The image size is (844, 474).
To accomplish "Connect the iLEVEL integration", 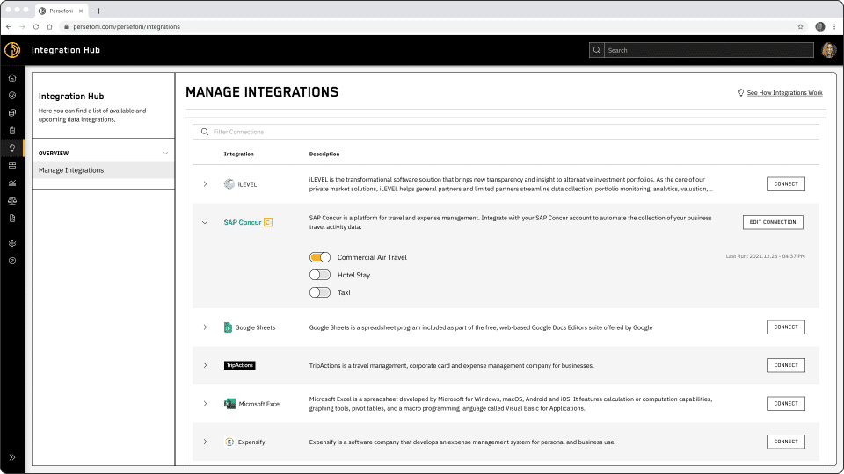I will (786, 183).
